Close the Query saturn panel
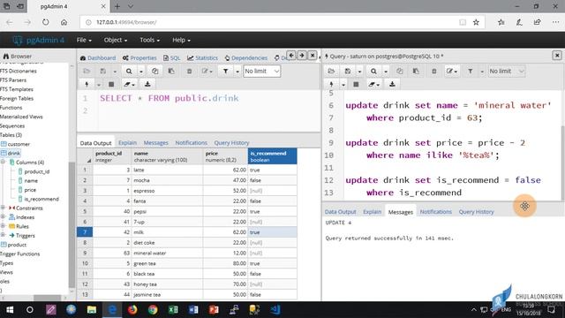Screen dimensions: 565x318 tap(557, 55)
